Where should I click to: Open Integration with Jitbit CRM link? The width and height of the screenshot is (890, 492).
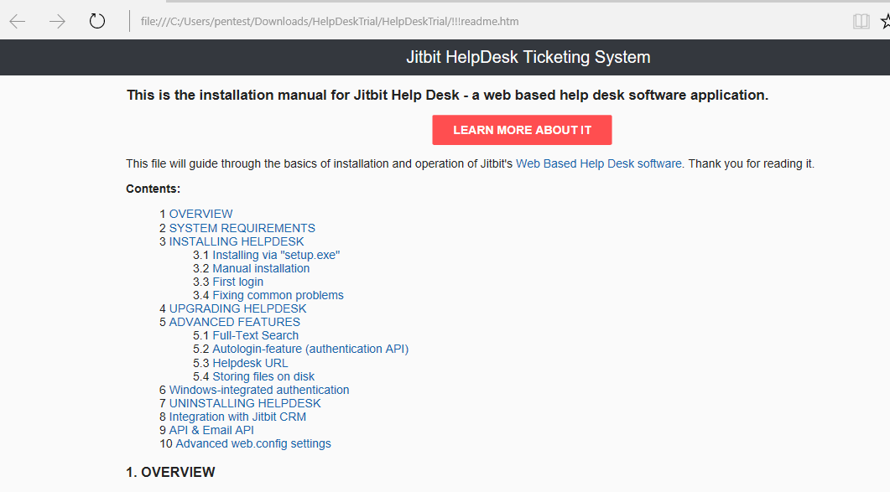pos(237,417)
